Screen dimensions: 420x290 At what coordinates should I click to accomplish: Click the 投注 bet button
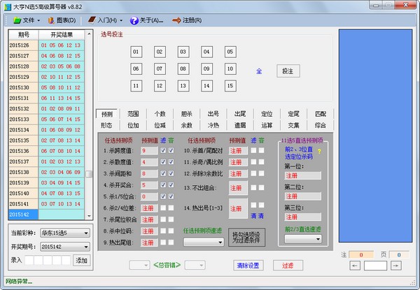(x=288, y=71)
